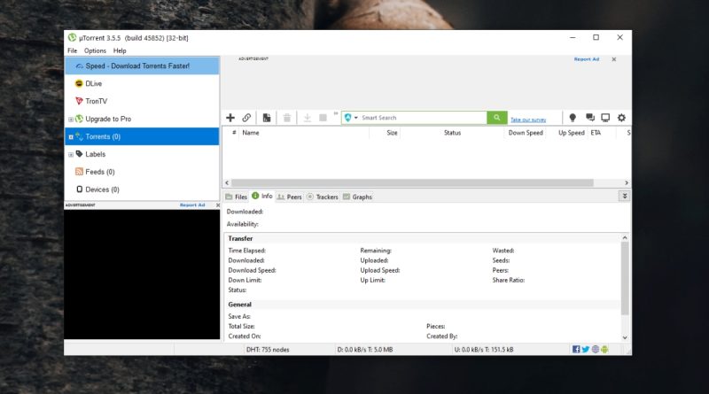The width and height of the screenshot is (709, 394).
Task: Click the horizontal scrollbar of torrent list
Action: click(x=412, y=182)
